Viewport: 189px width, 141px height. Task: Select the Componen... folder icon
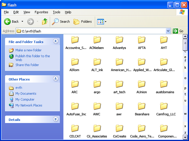point(164,128)
